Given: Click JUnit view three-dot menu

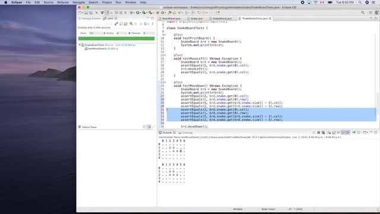Looking at the screenshot, I should tap(153, 24).
